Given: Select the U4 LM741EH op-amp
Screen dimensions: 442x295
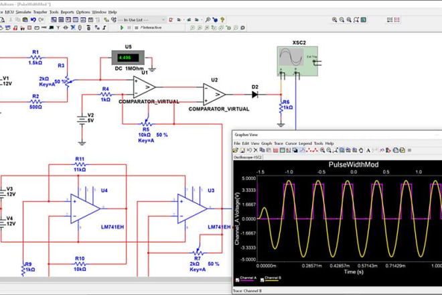Looking at the screenshot, I should tap(85, 209).
